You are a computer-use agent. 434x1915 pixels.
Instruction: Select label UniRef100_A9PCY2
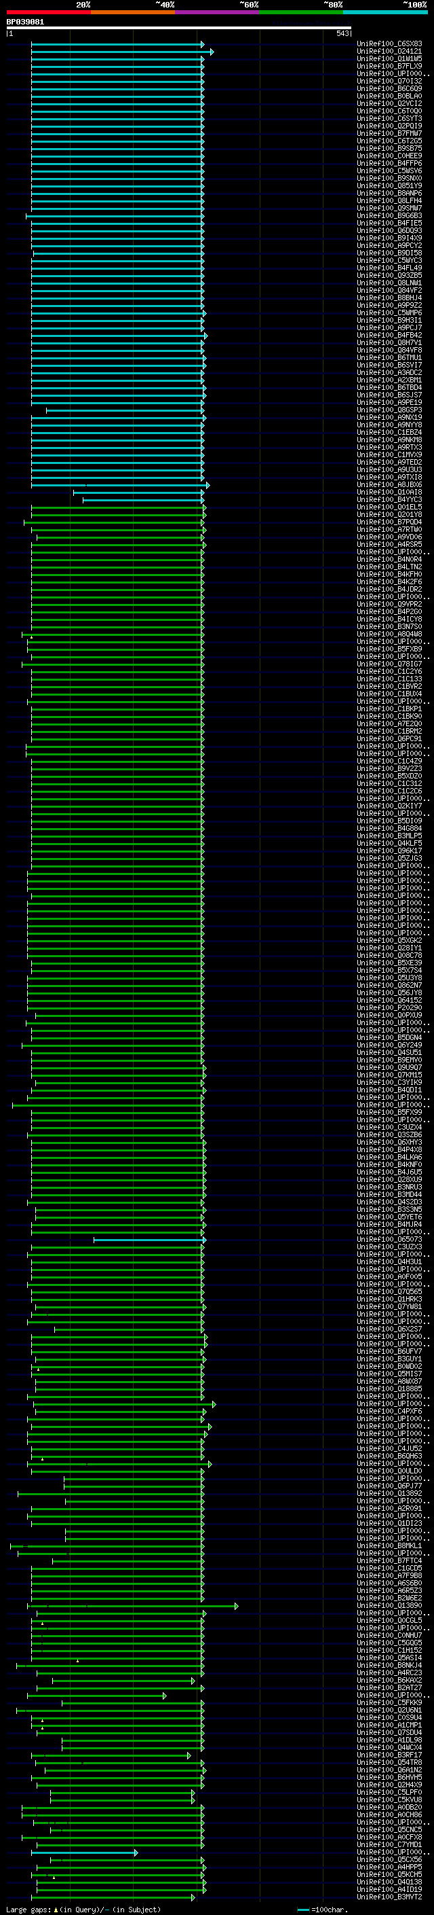[389, 245]
